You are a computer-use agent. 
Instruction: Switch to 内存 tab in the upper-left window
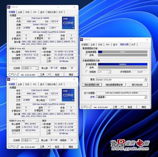27,12
